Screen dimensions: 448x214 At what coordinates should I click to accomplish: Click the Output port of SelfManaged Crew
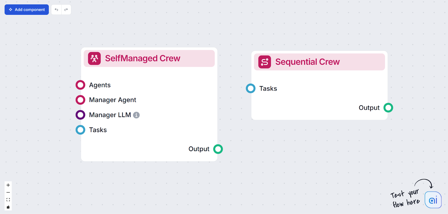[218, 149]
